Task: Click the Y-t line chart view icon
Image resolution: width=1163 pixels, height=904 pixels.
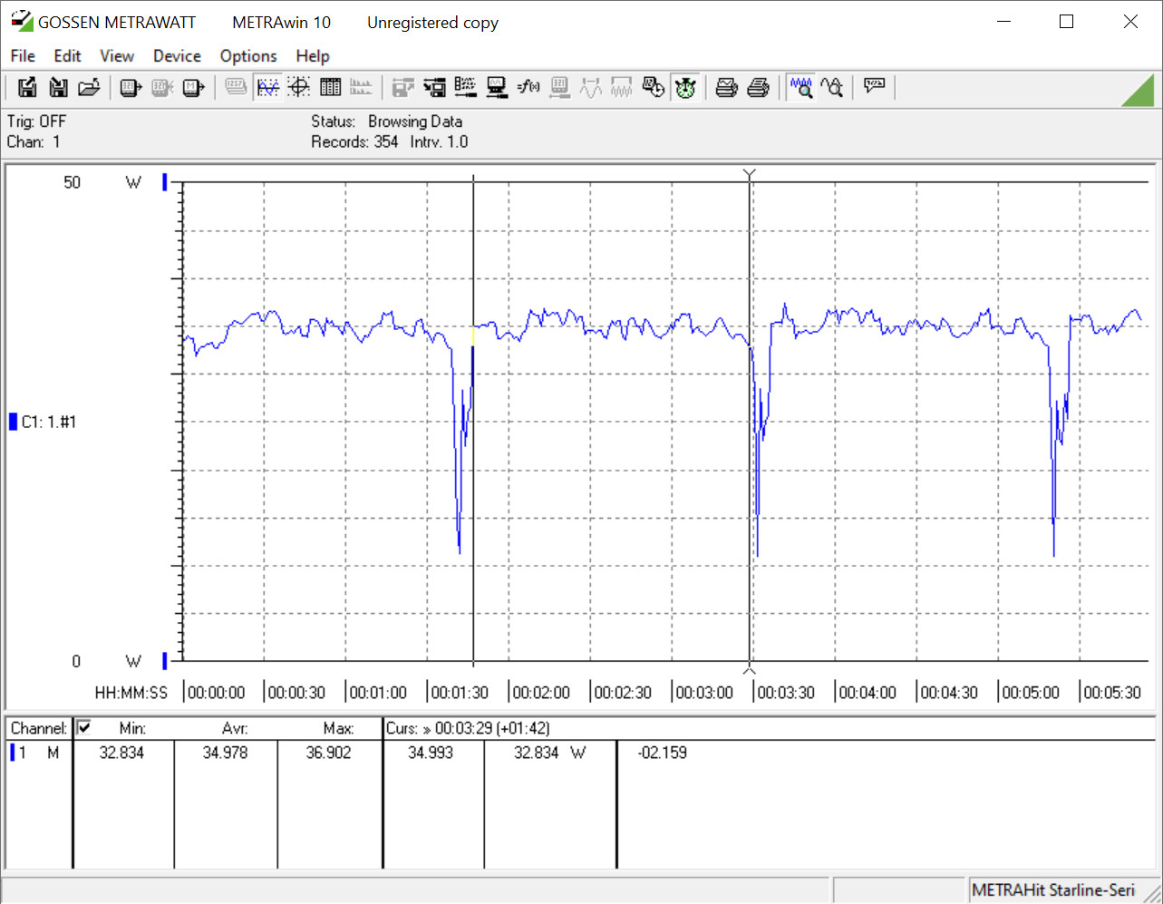Action: (267, 87)
